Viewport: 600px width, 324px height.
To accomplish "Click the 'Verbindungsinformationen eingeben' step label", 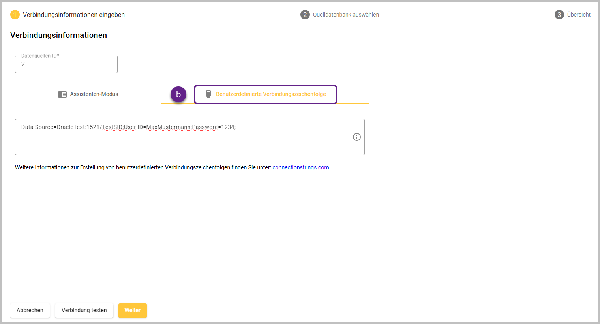I will (74, 15).
